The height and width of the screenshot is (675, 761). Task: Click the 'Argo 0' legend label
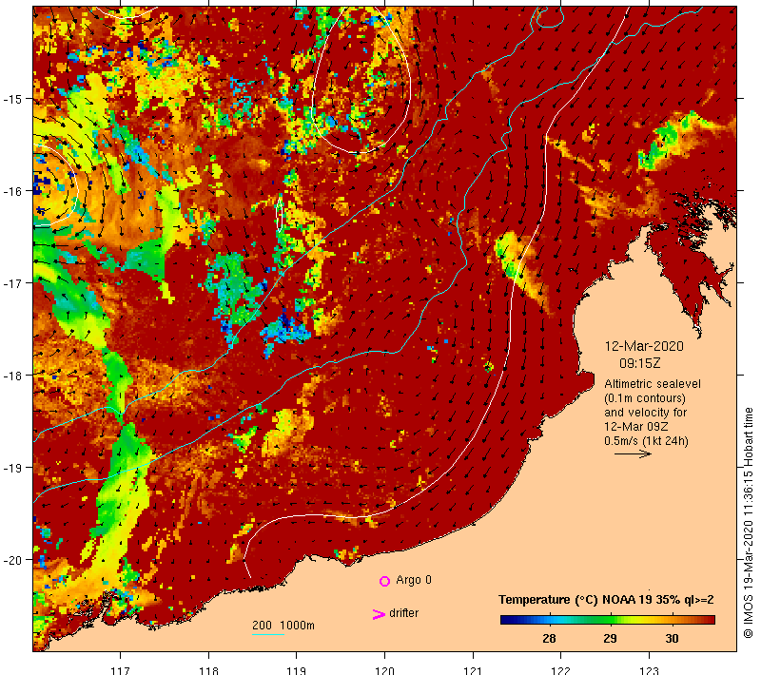point(414,580)
